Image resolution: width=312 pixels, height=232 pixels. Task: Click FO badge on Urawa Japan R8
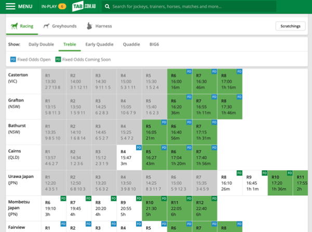coord(239,173)
